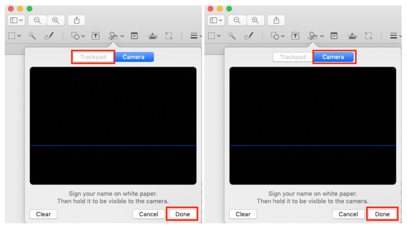Confirm with Done in left panel

(183, 214)
